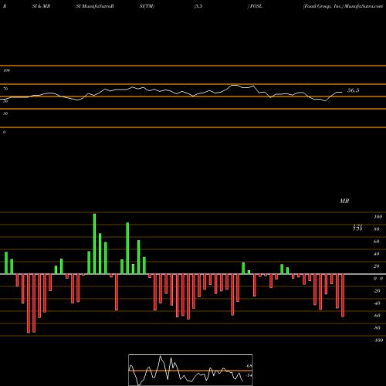Click the 'SI MunafaSutraR' header text
The height and width of the screenshot is (386, 386).
tap(95, 6)
